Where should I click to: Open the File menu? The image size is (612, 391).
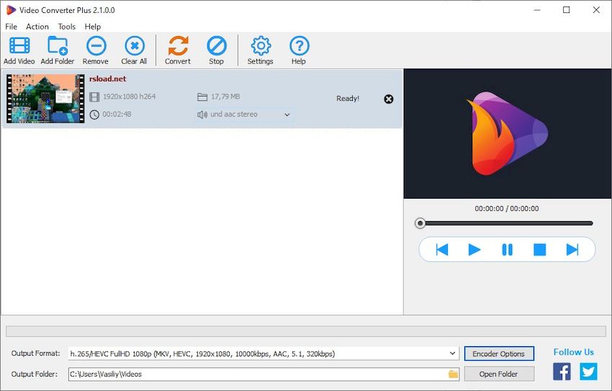point(11,27)
